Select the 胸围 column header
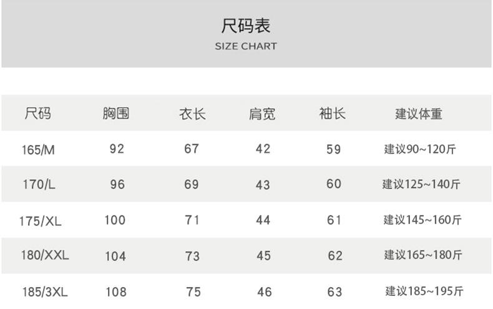The height and width of the screenshot is (309, 493). [116, 114]
